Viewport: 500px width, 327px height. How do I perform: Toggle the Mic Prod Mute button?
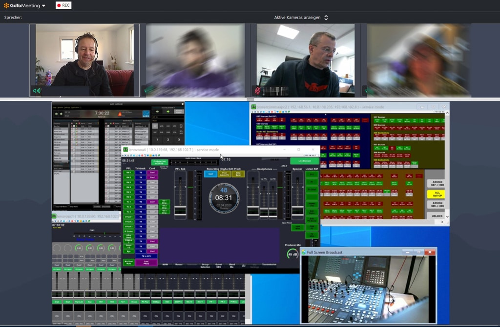(129, 262)
